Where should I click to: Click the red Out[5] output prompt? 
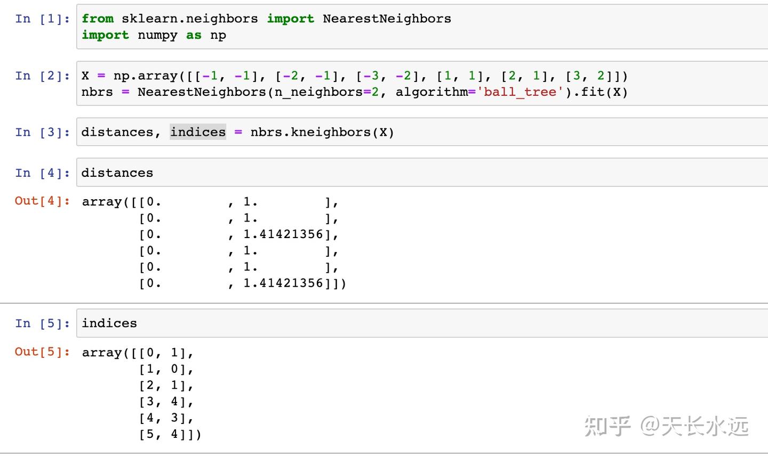[42, 352]
